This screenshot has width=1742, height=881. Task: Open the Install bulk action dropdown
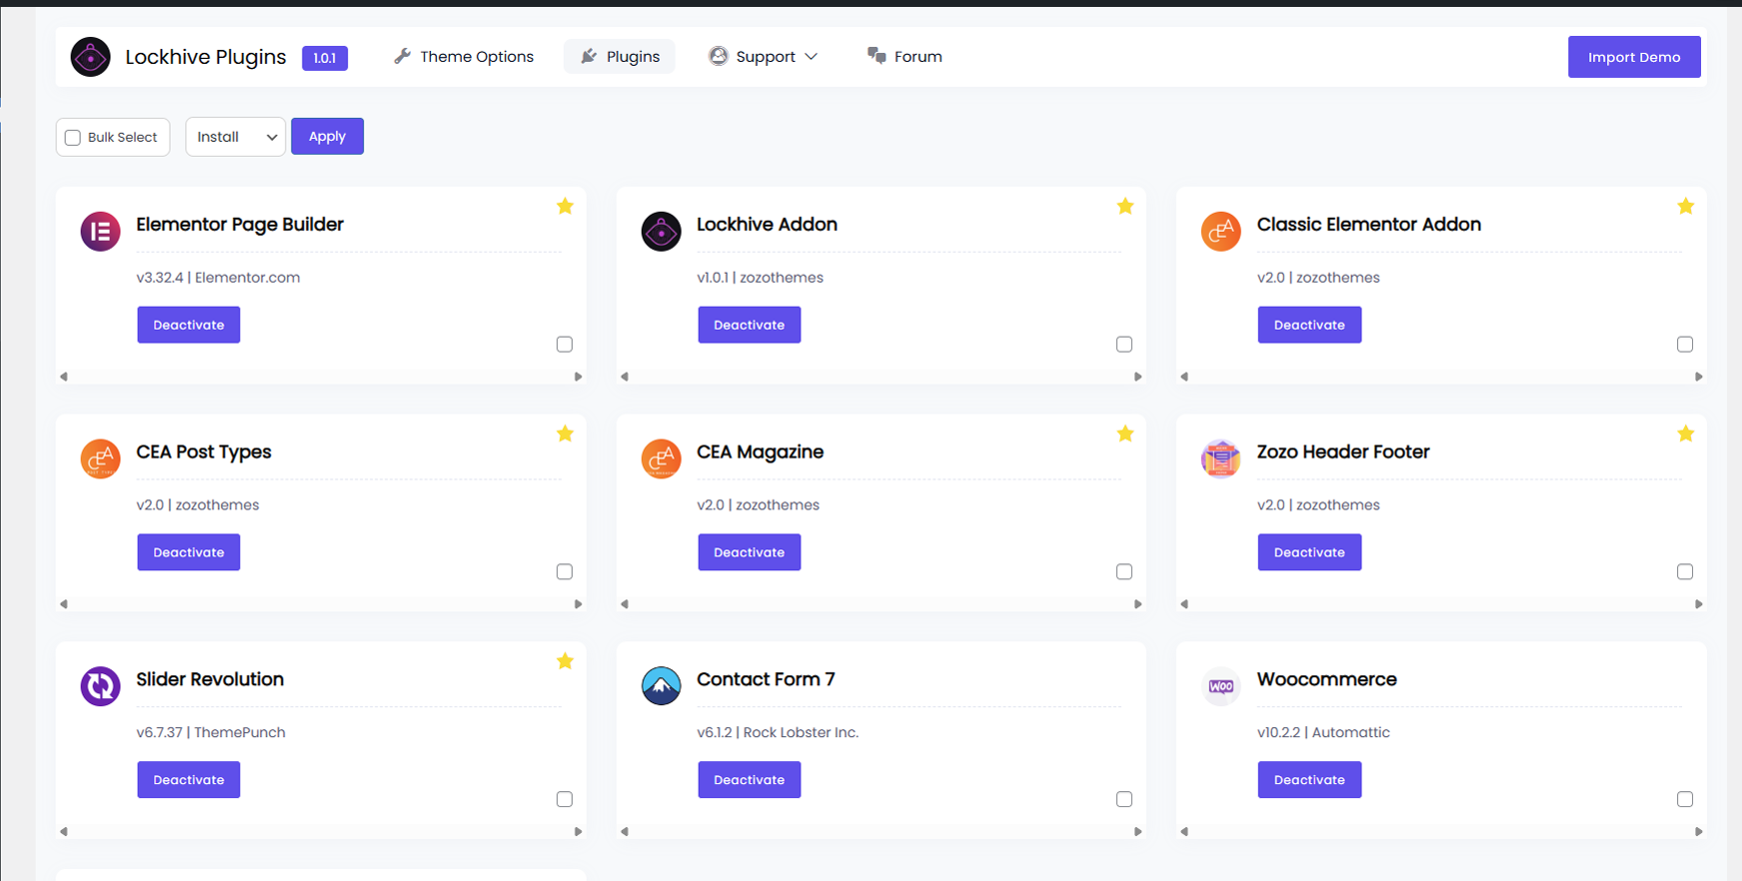[x=236, y=137]
